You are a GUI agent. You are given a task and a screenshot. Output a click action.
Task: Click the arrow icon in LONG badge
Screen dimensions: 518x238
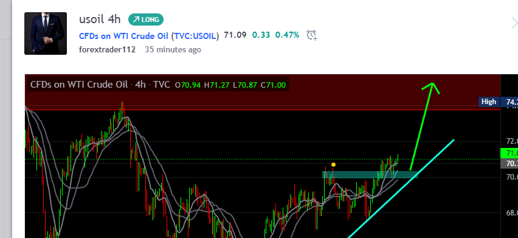[136, 19]
